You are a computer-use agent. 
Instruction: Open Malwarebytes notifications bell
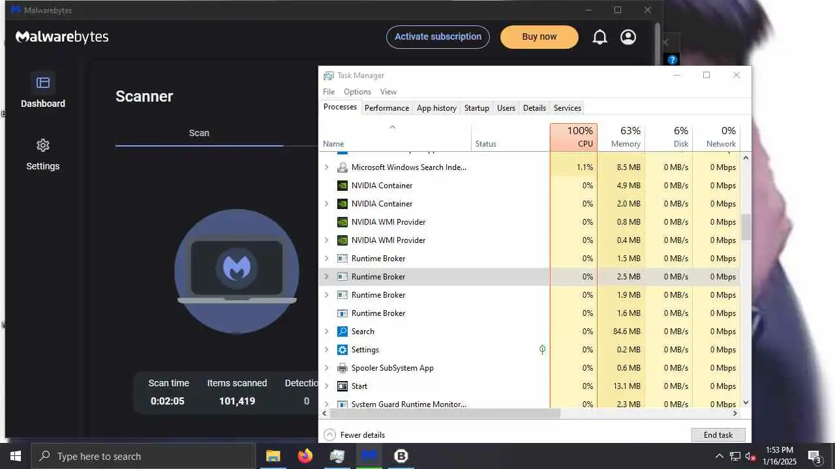click(600, 37)
